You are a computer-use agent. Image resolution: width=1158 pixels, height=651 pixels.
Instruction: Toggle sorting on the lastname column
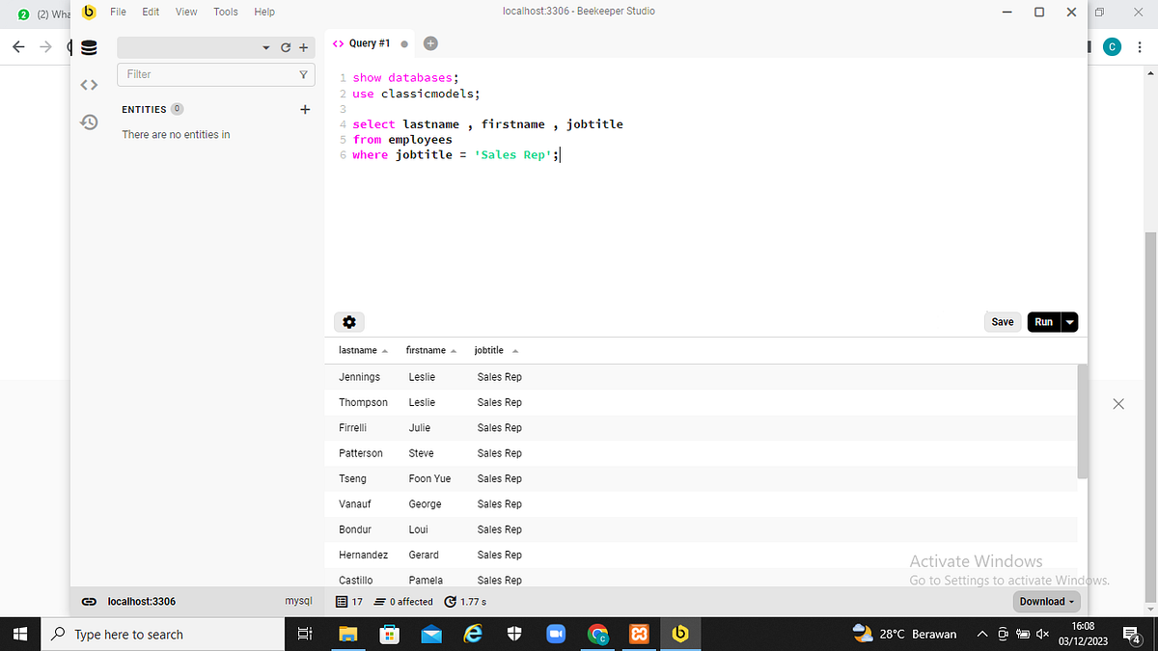tap(358, 350)
